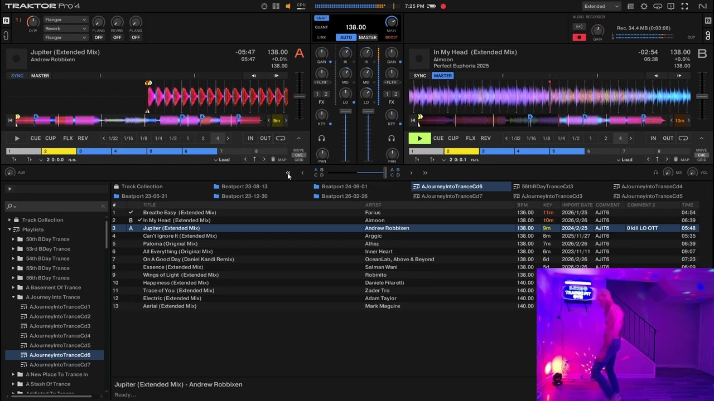Select track Paloma (Original Mix)
The height and width of the screenshot is (401, 714).
(x=170, y=243)
